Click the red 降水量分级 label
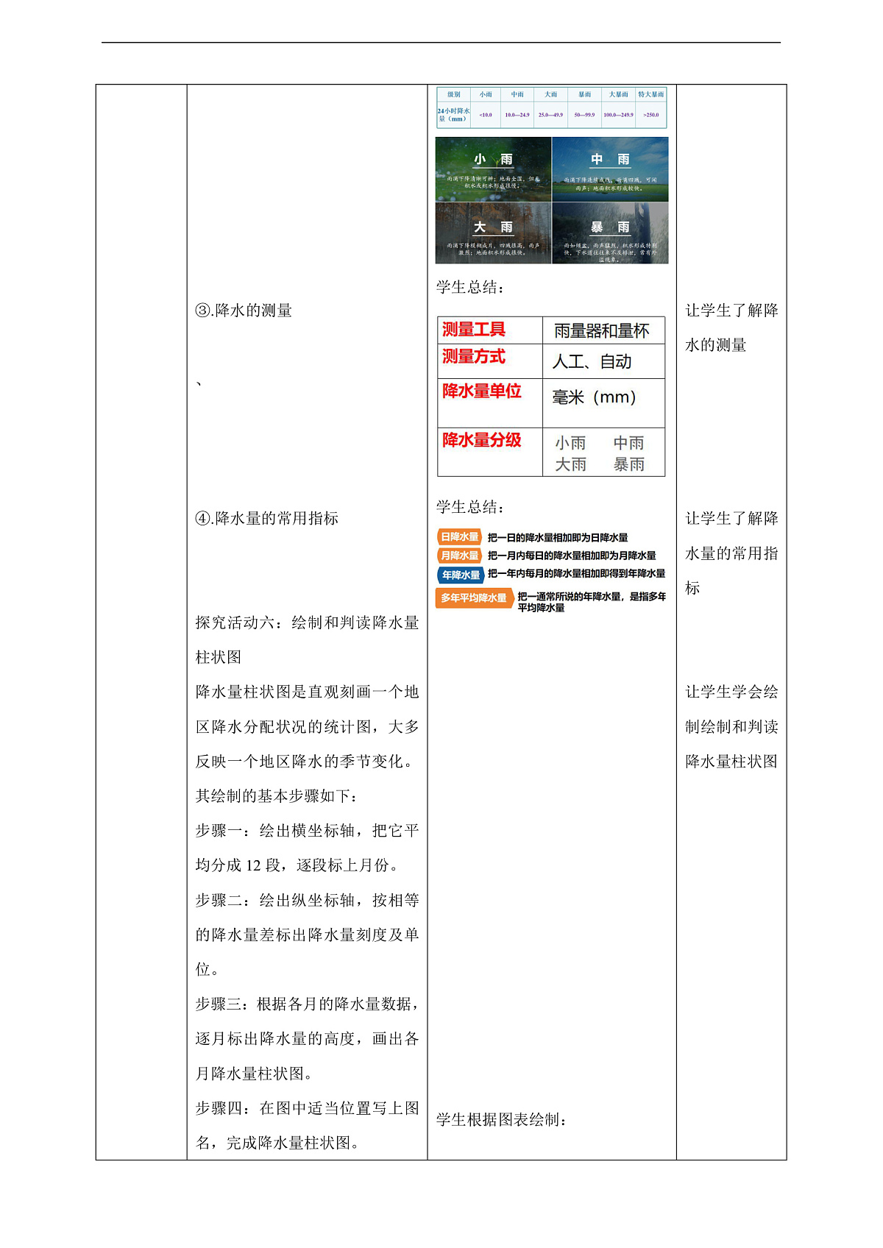 pyautogui.click(x=482, y=440)
